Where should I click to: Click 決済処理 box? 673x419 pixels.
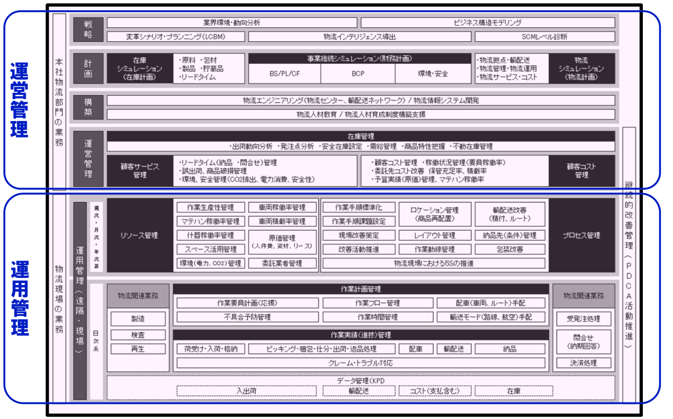click(584, 363)
